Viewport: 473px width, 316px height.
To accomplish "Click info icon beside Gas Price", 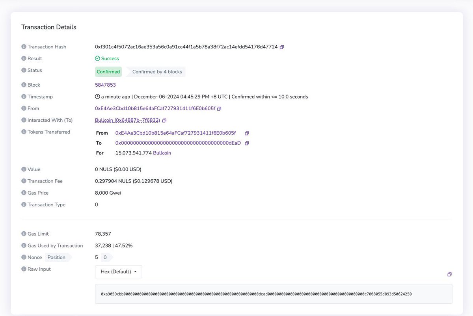I will point(24,193).
